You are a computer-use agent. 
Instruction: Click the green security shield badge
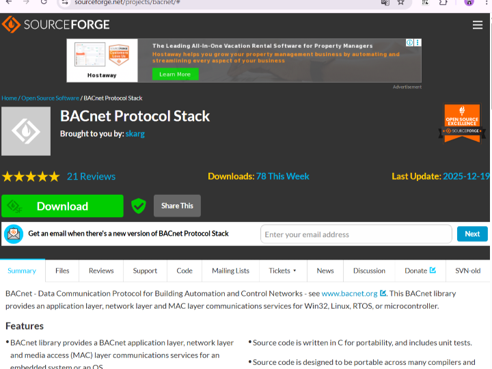(x=139, y=206)
